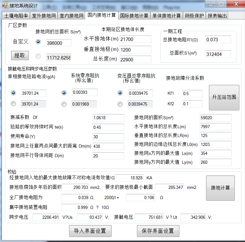Click the Kf1 field showing 0.5
Screen dimensions: 245x242
click(x=192, y=93)
